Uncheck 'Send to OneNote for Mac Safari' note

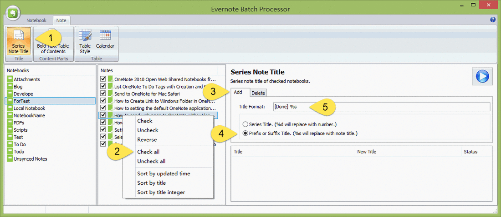point(103,94)
